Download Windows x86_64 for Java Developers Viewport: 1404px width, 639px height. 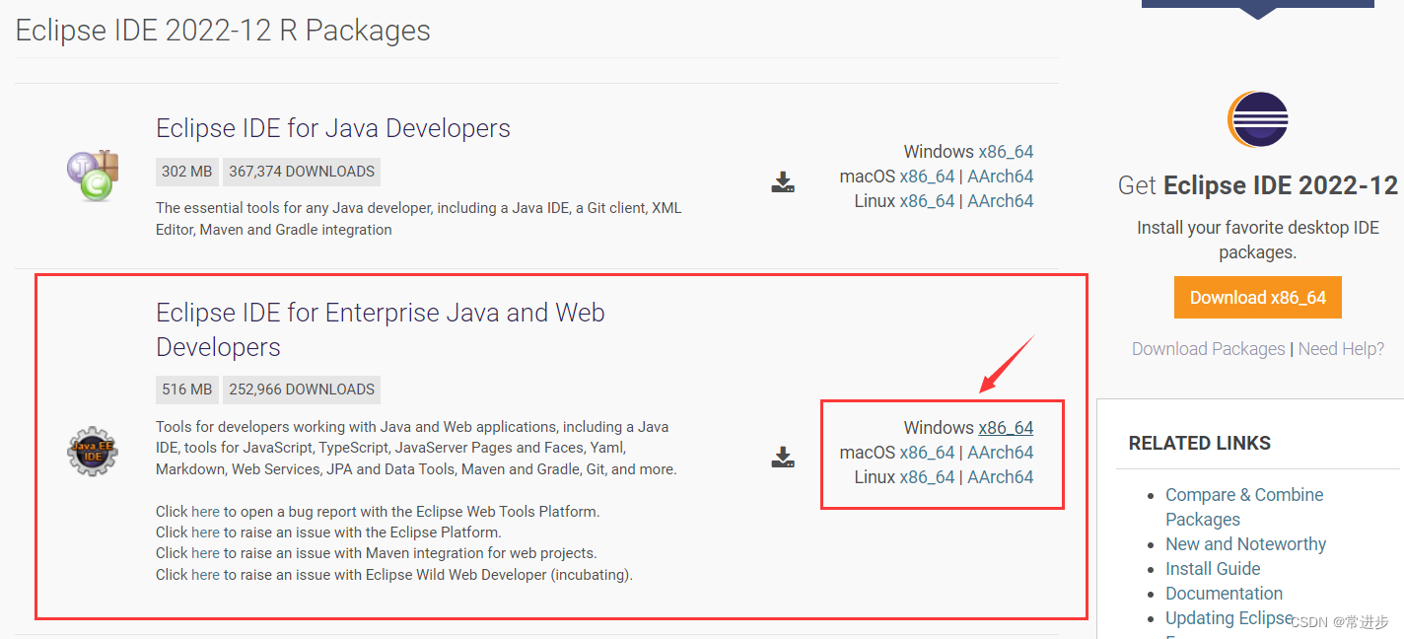[x=1006, y=152]
